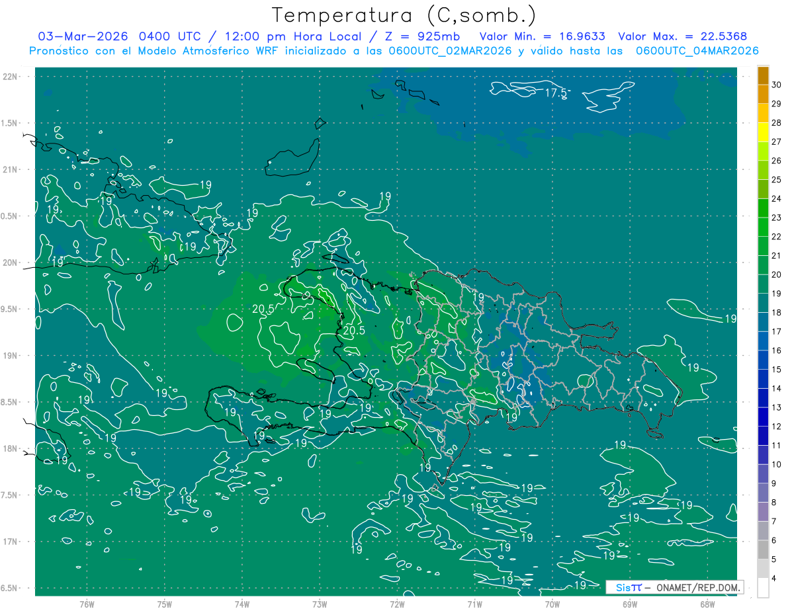Select initialization time '0600UTC_02MAR2026'
This screenshot has width=794, height=613.
pyautogui.click(x=450, y=51)
